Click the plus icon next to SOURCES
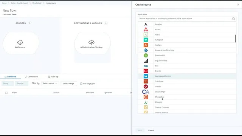Screen dimensions: 242x136 click(29, 23)
